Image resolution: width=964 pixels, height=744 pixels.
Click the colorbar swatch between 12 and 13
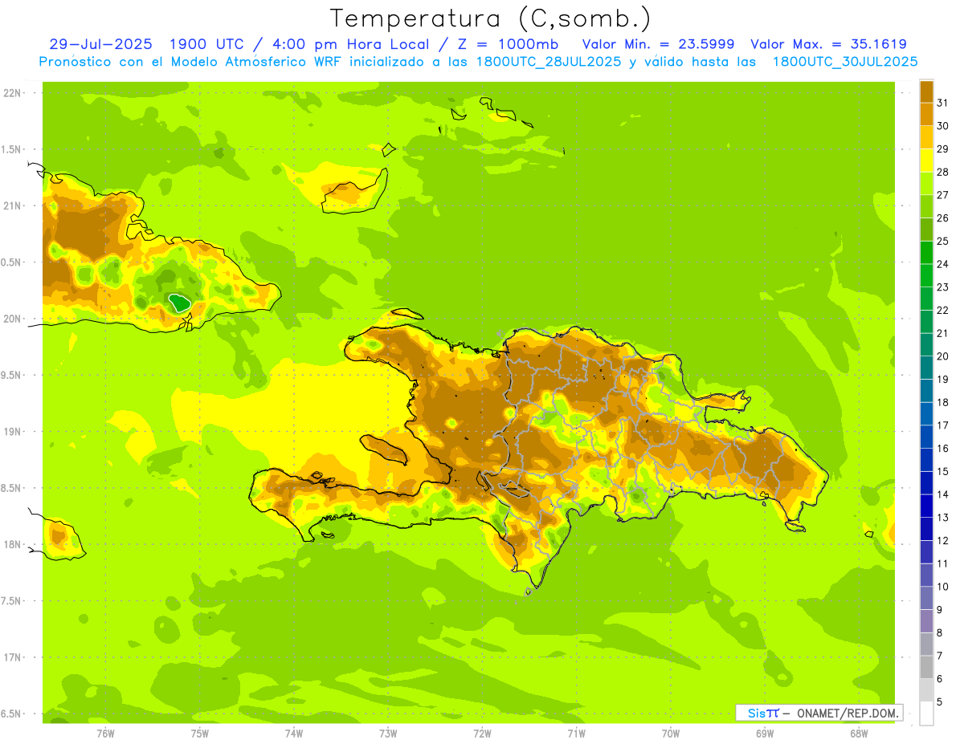(x=926, y=529)
